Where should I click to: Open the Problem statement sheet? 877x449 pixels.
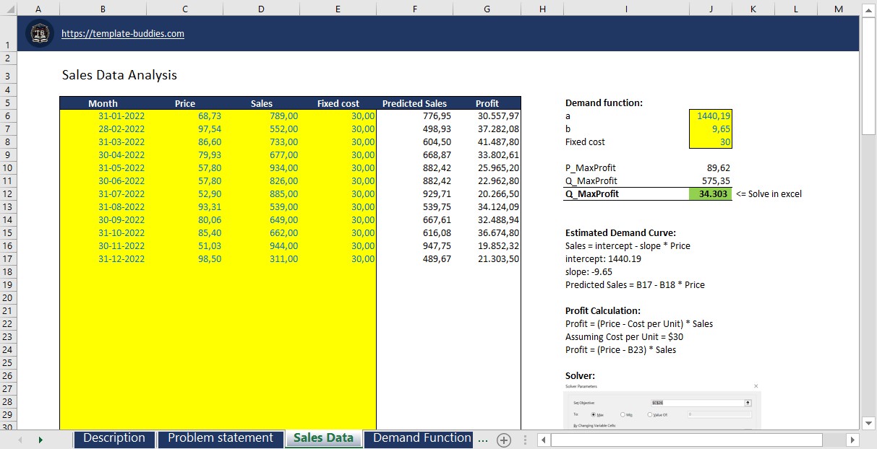pos(220,437)
